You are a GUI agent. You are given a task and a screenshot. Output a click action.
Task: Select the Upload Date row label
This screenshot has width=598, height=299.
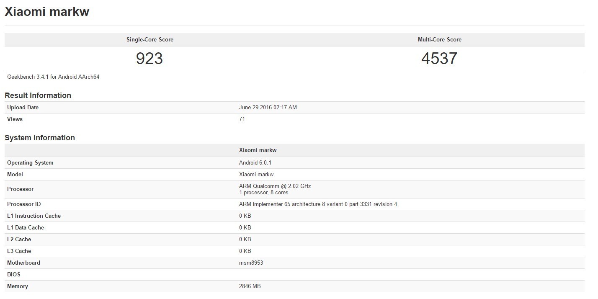(x=23, y=108)
